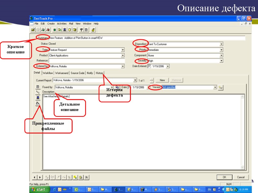Viewport: 258px width, 193px height.
Task: Click the red magnifier search toolbar icon
Action: 48,30
